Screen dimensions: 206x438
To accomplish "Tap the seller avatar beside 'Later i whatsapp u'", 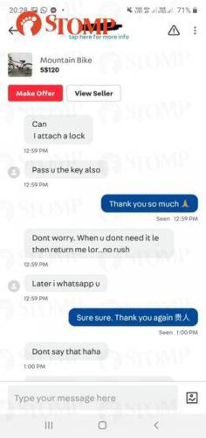I will click(x=13, y=286).
